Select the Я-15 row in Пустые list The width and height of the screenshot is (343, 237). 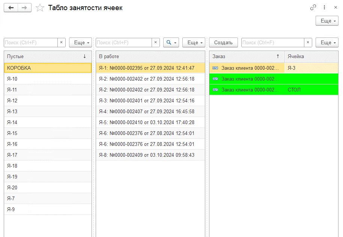coord(48,133)
